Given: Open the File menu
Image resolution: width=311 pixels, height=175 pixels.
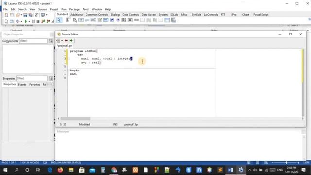Looking at the screenshot, I should (x=5, y=9).
